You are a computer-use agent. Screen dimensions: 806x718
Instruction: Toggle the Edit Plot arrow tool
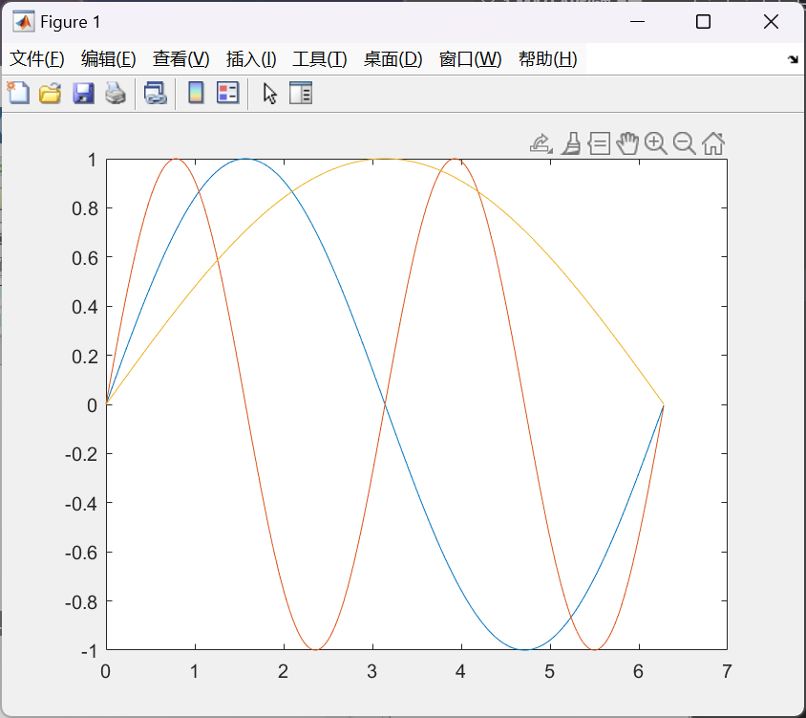pyautogui.click(x=270, y=93)
